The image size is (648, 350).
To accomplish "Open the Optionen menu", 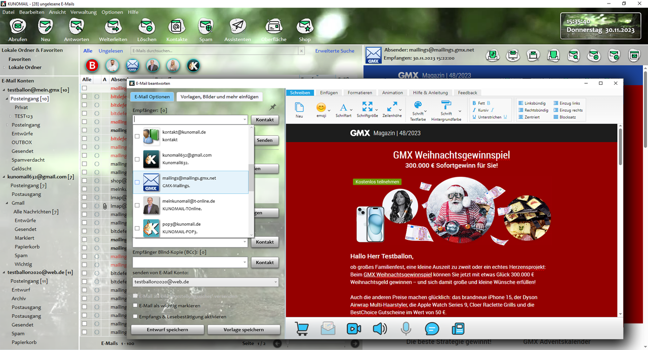I will pyautogui.click(x=112, y=12).
